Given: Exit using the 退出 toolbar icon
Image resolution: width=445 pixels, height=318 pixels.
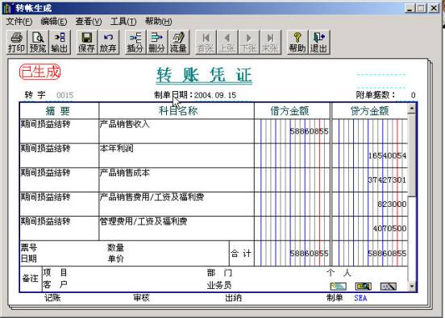Looking at the screenshot, I should pos(318,42).
